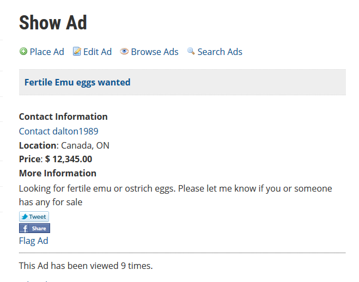Image resolution: width=359 pixels, height=282 pixels.
Task: Click the viewed 9 times counter text
Action: click(86, 266)
